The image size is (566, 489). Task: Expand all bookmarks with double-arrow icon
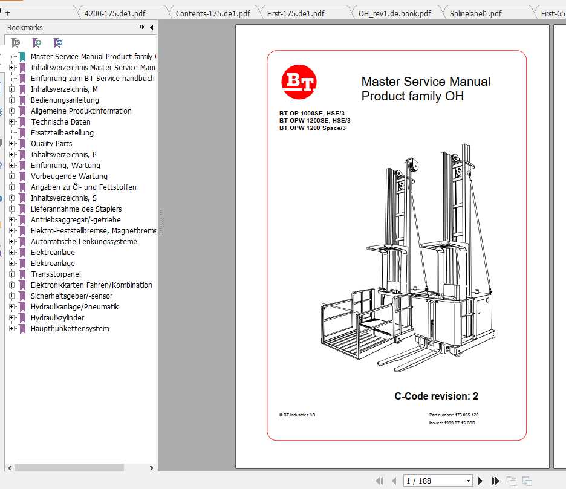click(142, 27)
